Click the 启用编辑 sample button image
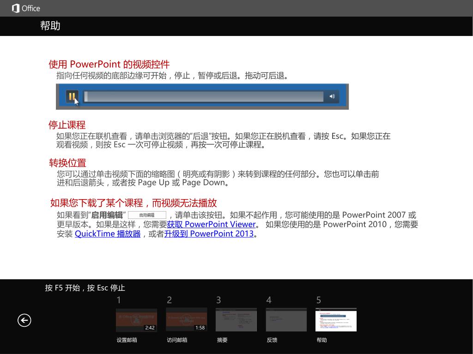This screenshot has width=473, height=354. 147,215
